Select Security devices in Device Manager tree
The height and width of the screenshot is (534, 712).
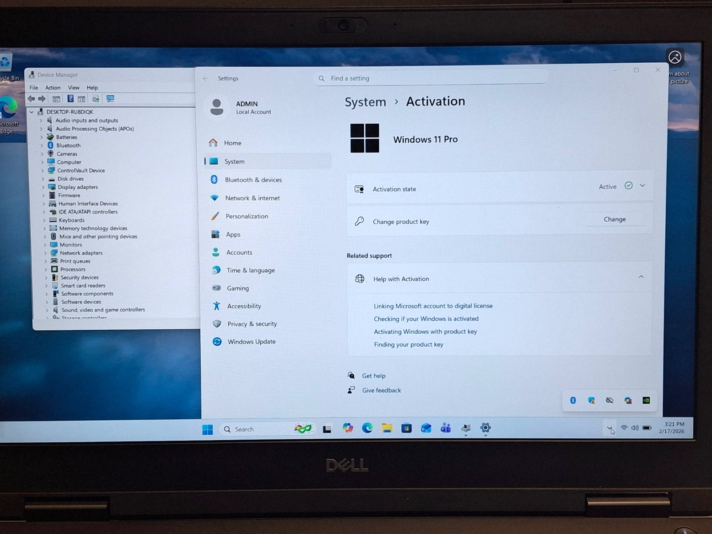(x=80, y=278)
